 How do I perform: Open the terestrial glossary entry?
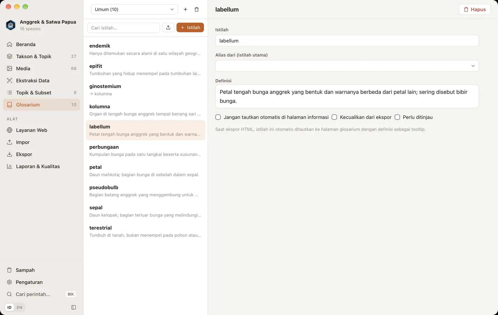pyautogui.click(x=145, y=231)
